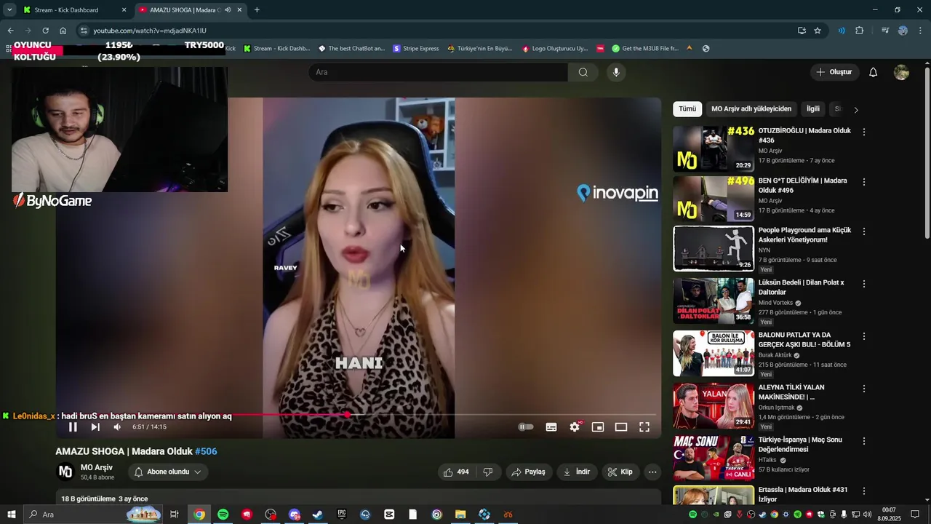931x524 pixels.
Task: Open the player settings gear
Action: [575, 427]
